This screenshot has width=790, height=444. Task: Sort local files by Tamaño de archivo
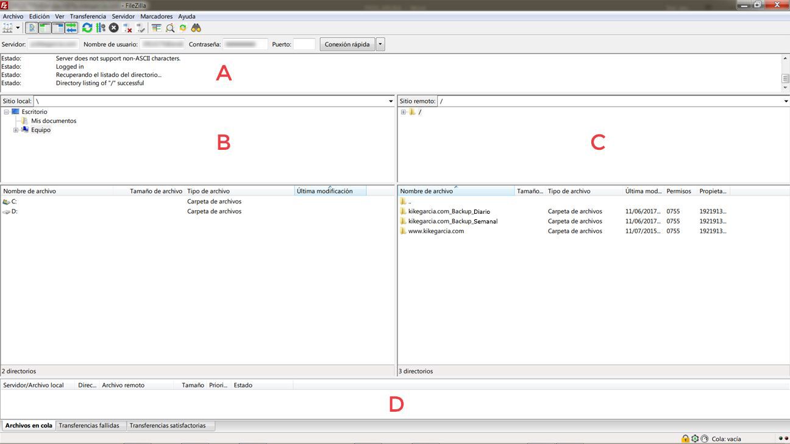(149, 191)
